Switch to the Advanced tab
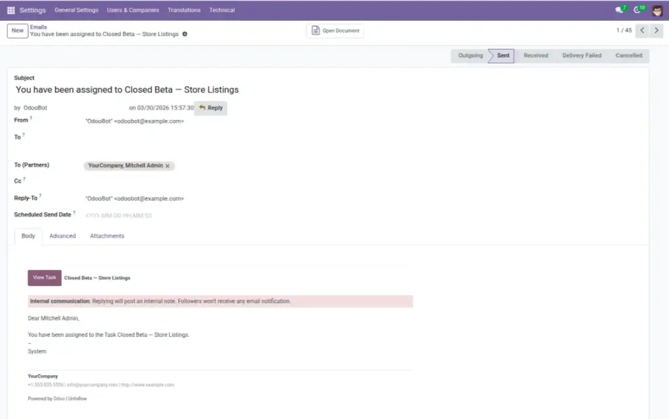The image size is (669, 419). click(62, 236)
